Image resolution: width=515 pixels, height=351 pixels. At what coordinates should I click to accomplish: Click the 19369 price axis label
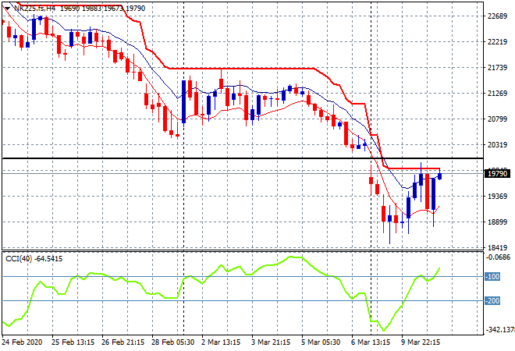pos(497,197)
